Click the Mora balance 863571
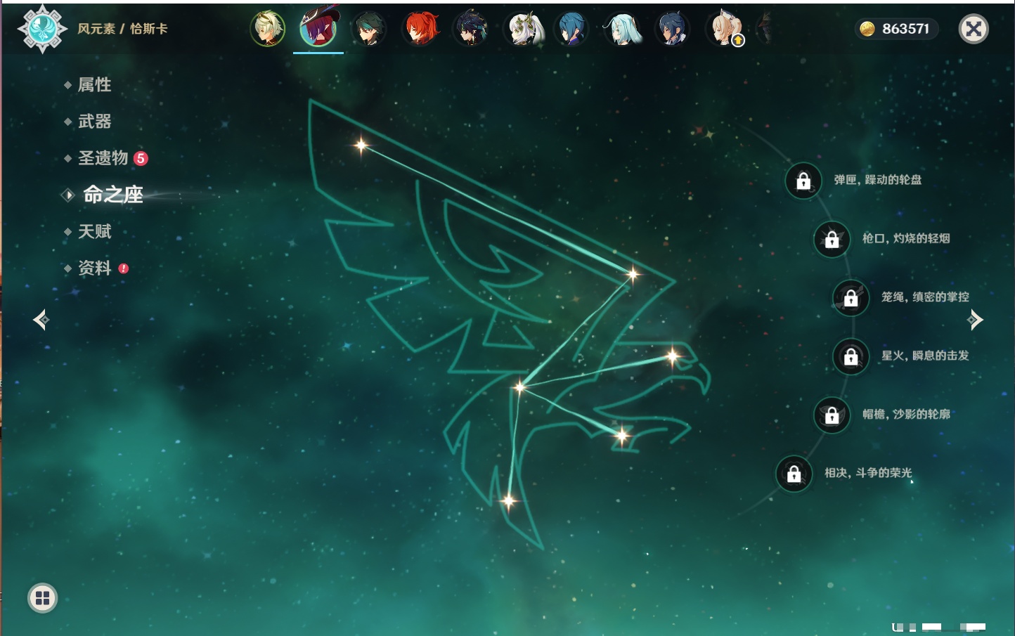1015x636 pixels. (x=905, y=29)
